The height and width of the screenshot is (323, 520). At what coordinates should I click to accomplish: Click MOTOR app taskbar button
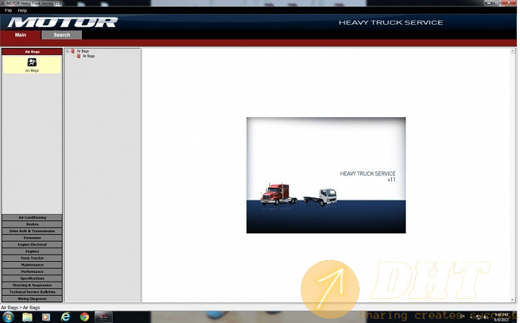click(103, 317)
